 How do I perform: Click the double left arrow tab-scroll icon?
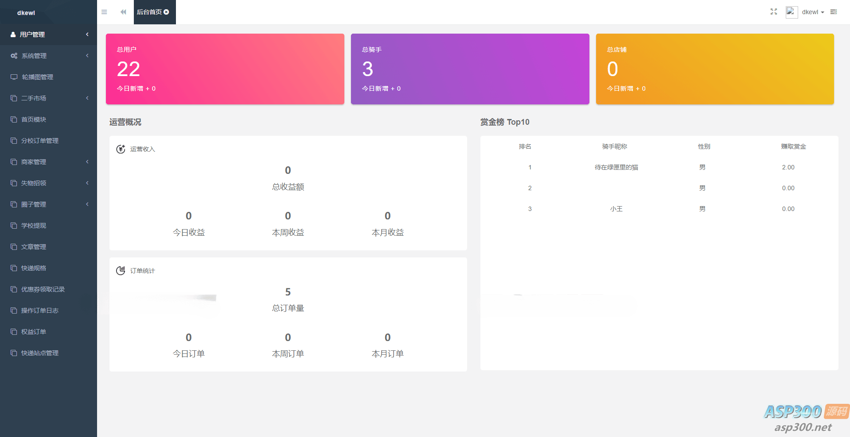[123, 12]
